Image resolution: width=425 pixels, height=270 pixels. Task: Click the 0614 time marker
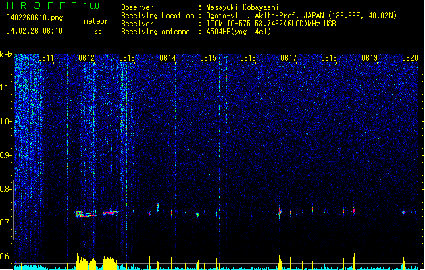pos(168,58)
